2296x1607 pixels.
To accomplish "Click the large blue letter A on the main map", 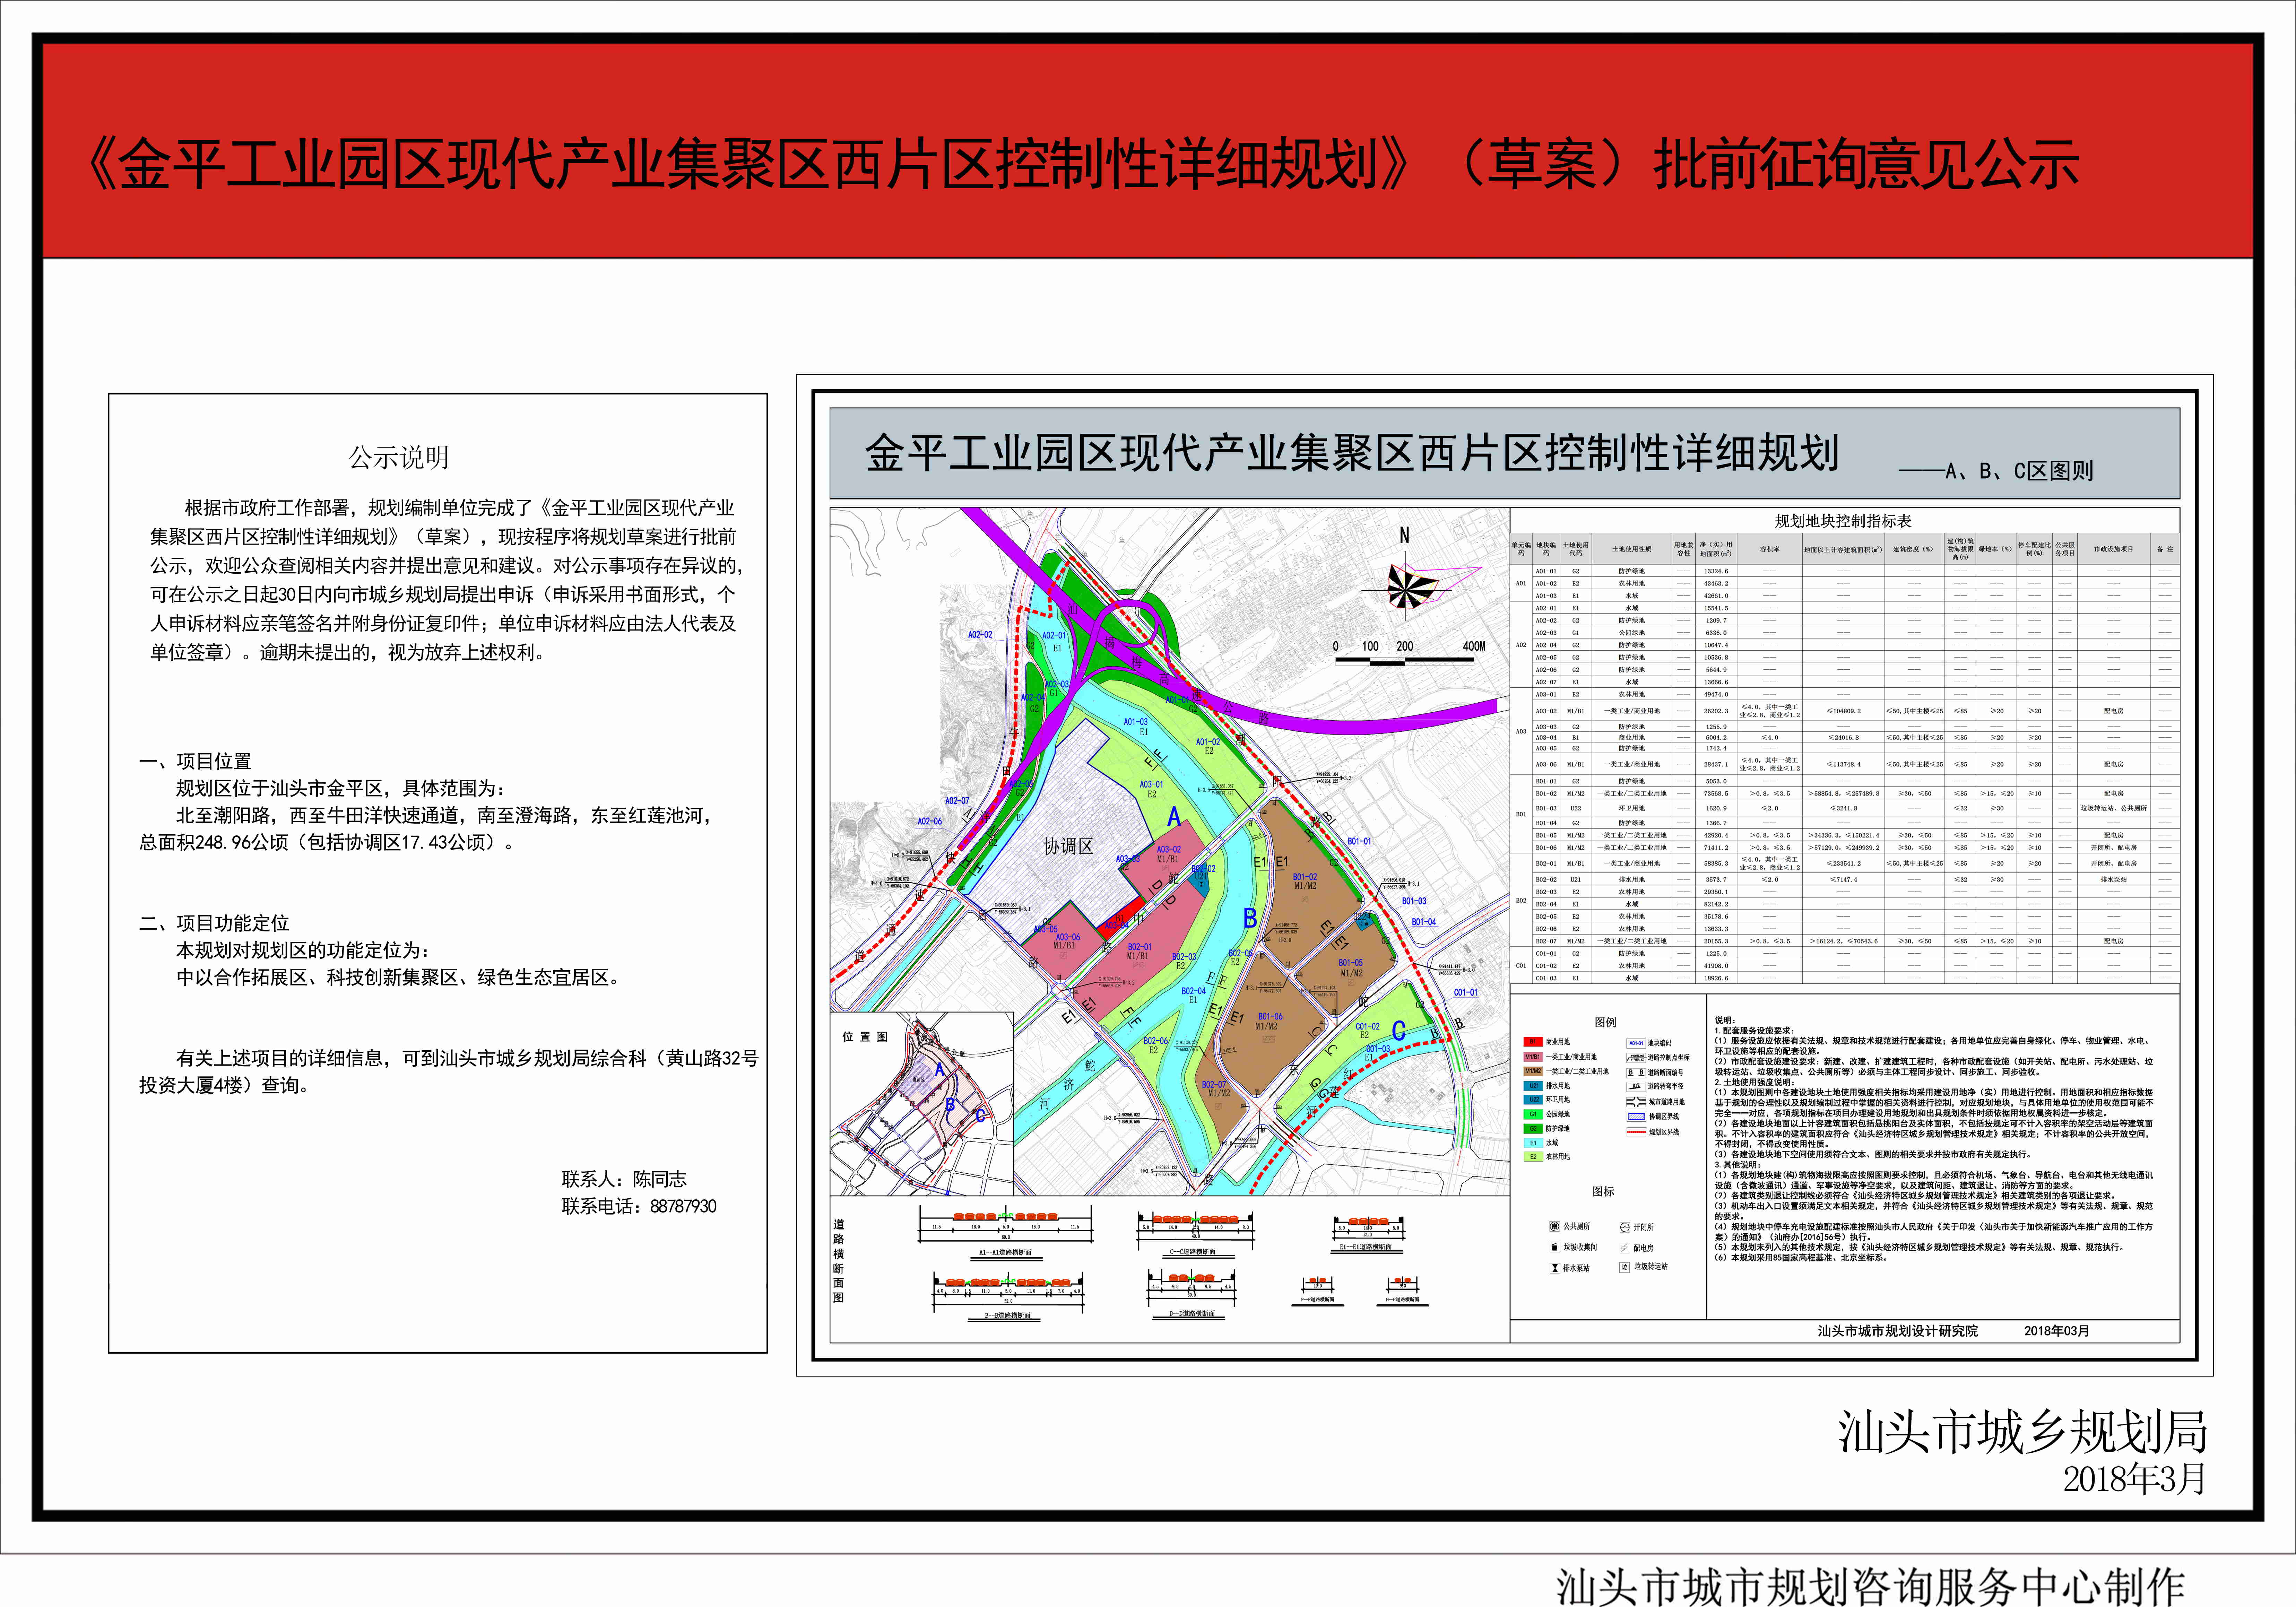I will click(1174, 817).
